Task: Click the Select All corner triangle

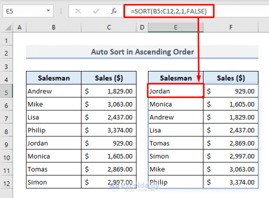Action: (8, 27)
